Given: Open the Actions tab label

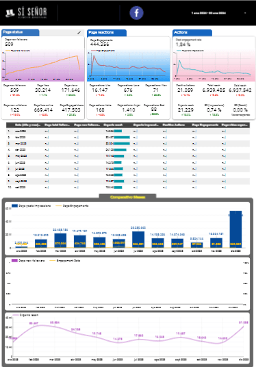Looking at the screenshot, I should point(192,33).
